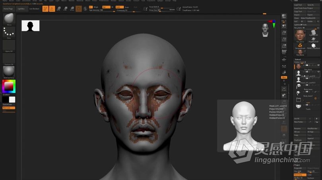Image resolution: width=322 pixels, height=180 pixels.
Task: Open the Dots stroke selector
Action: coord(9,33)
